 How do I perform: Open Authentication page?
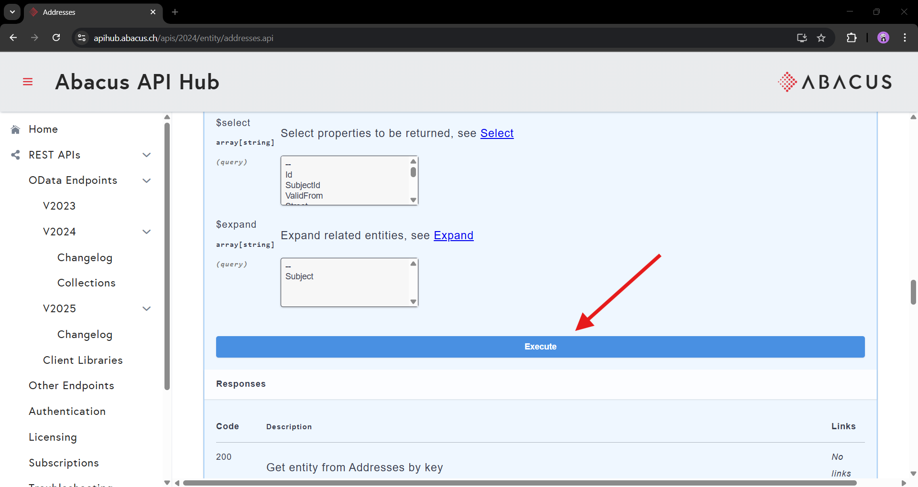tap(67, 411)
